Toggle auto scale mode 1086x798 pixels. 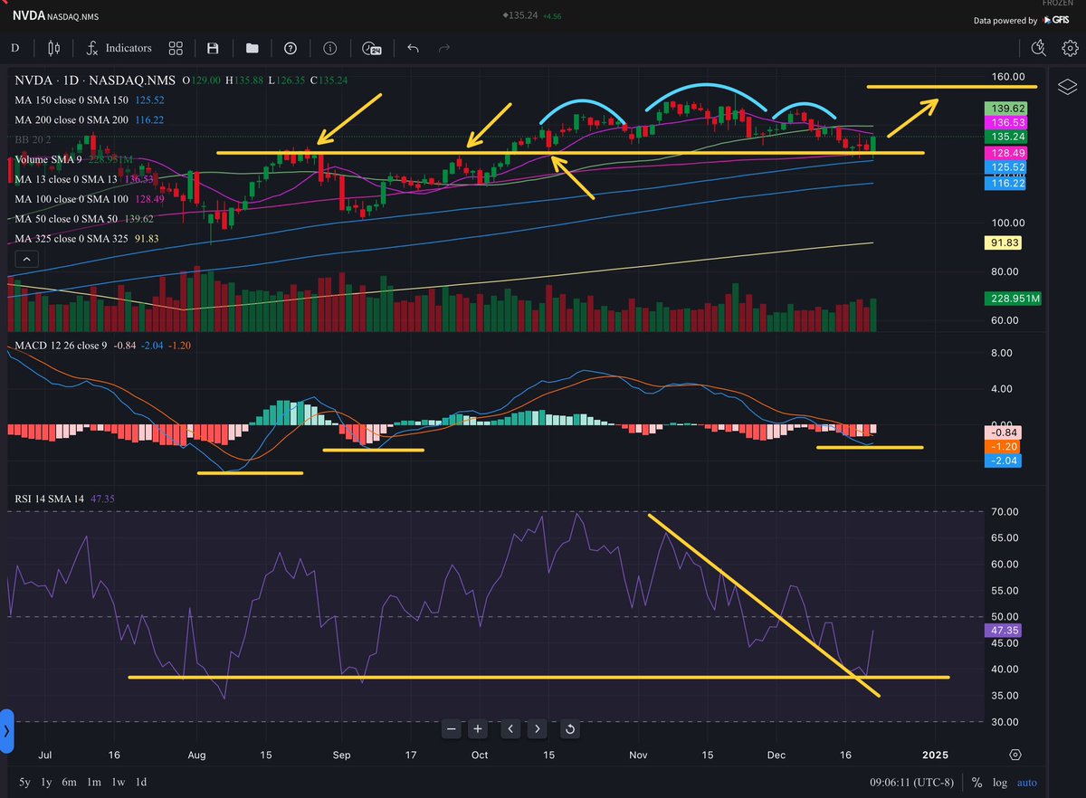[1027, 783]
